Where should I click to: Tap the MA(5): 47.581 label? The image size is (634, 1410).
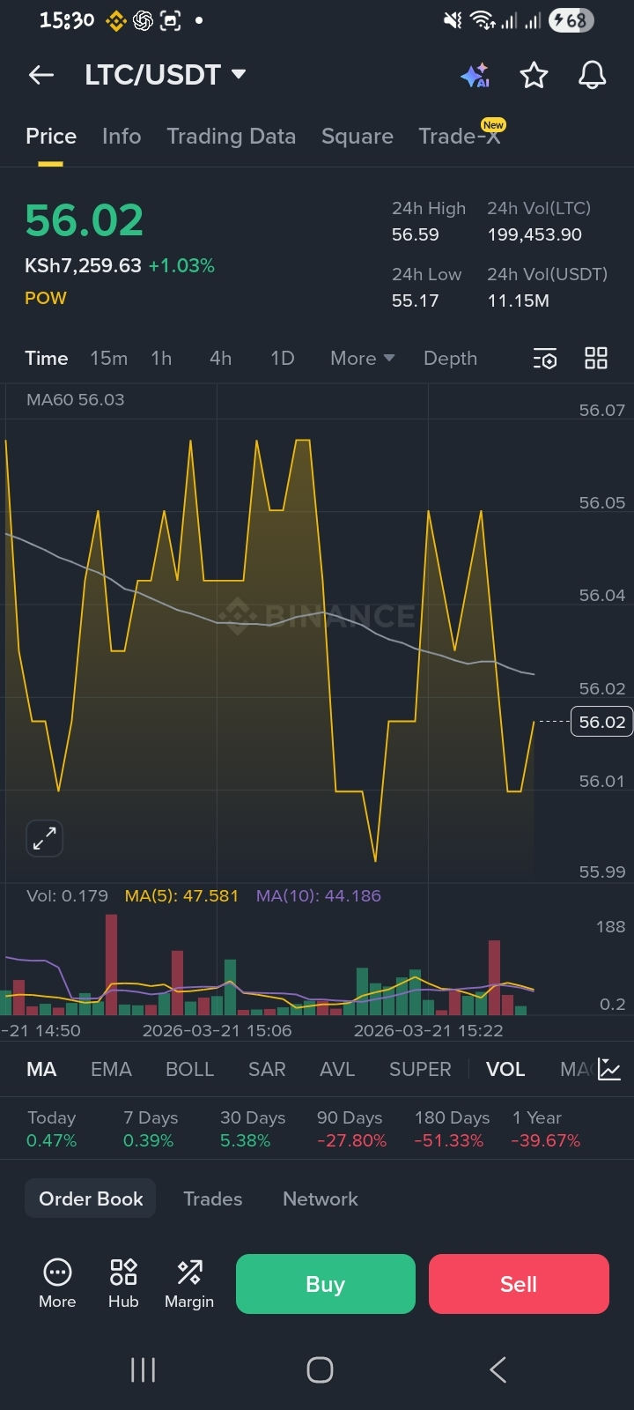[x=181, y=895]
